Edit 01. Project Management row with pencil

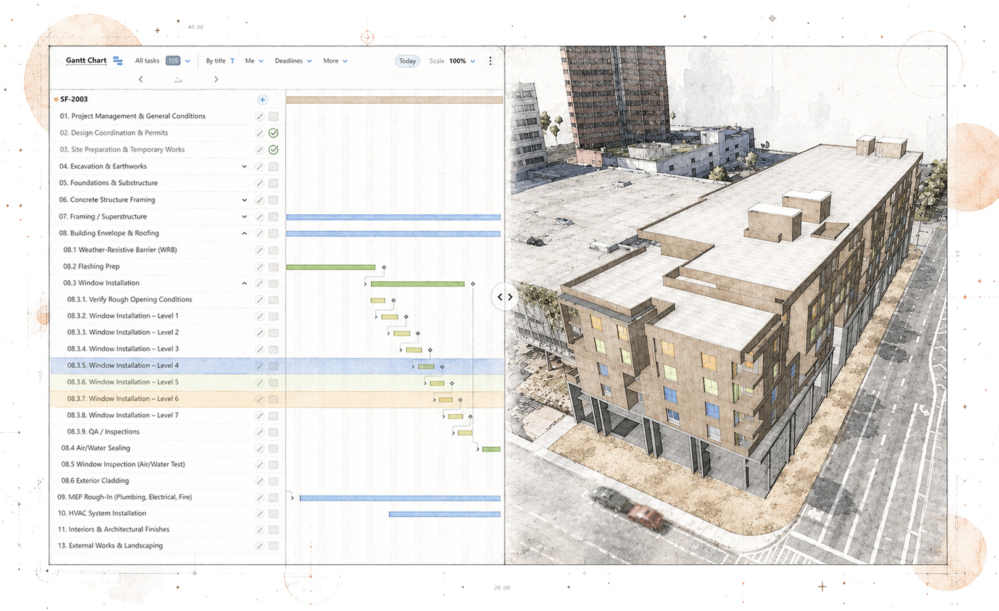pyautogui.click(x=260, y=117)
